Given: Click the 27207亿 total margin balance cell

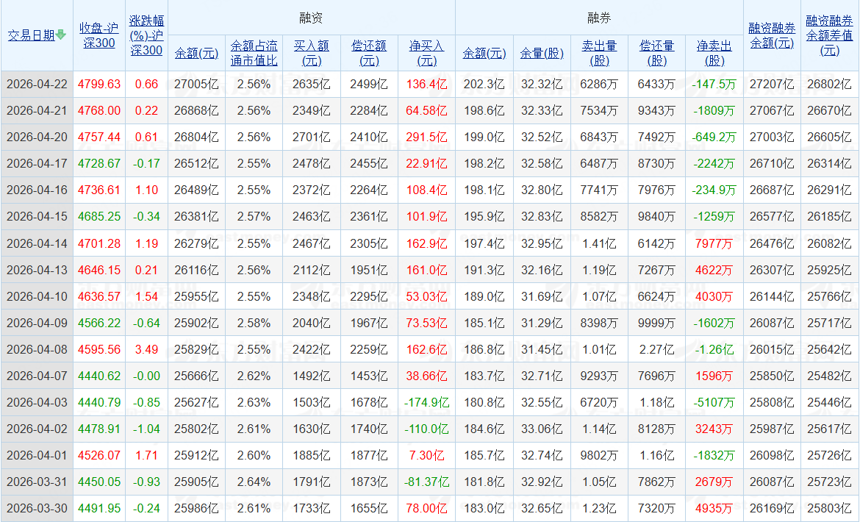Looking at the screenshot, I should coord(772,84).
